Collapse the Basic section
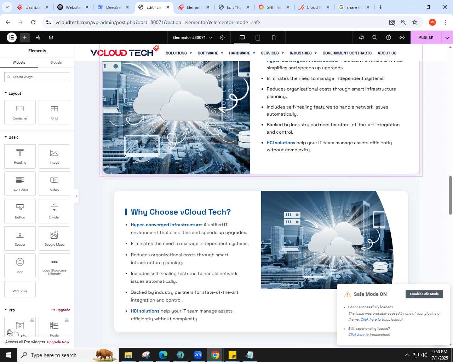The width and height of the screenshot is (453, 362). click(x=12, y=137)
